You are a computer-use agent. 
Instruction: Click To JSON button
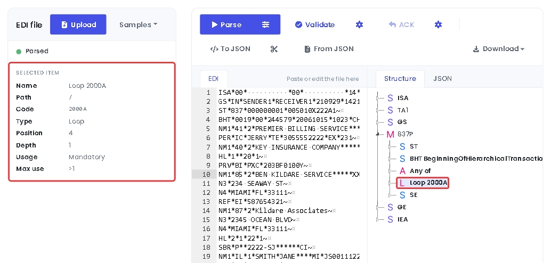[230, 49]
